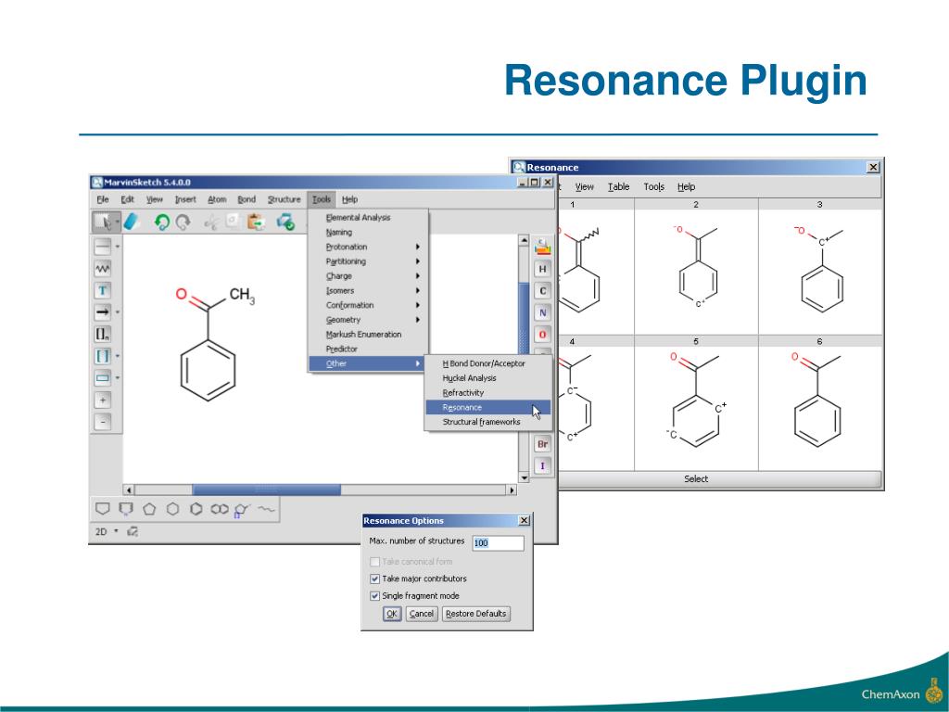Select Resonance in Other submenu
This screenshot has width=949, height=712.
tap(487, 408)
